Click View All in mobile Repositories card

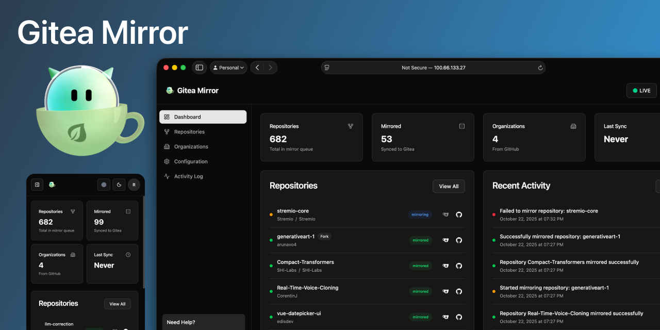117,304
